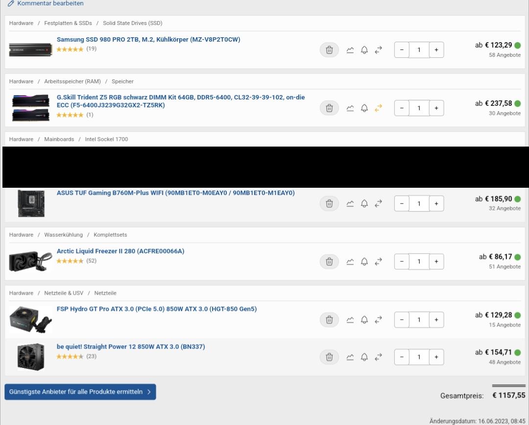Screen dimensions: 529x425
Task: Open Solid State Drives (SSD) category breadcrumb
Action: coord(133,24)
